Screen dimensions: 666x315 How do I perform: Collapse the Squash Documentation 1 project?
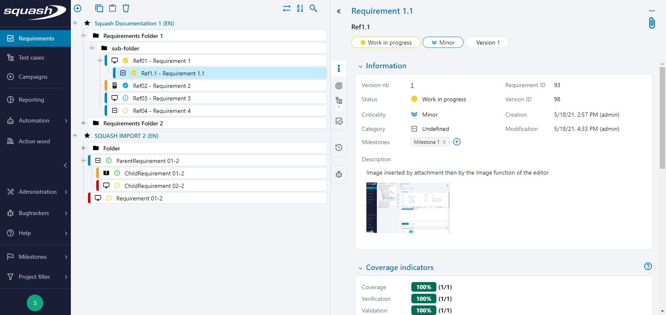pyautogui.click(x=75, y=23)
